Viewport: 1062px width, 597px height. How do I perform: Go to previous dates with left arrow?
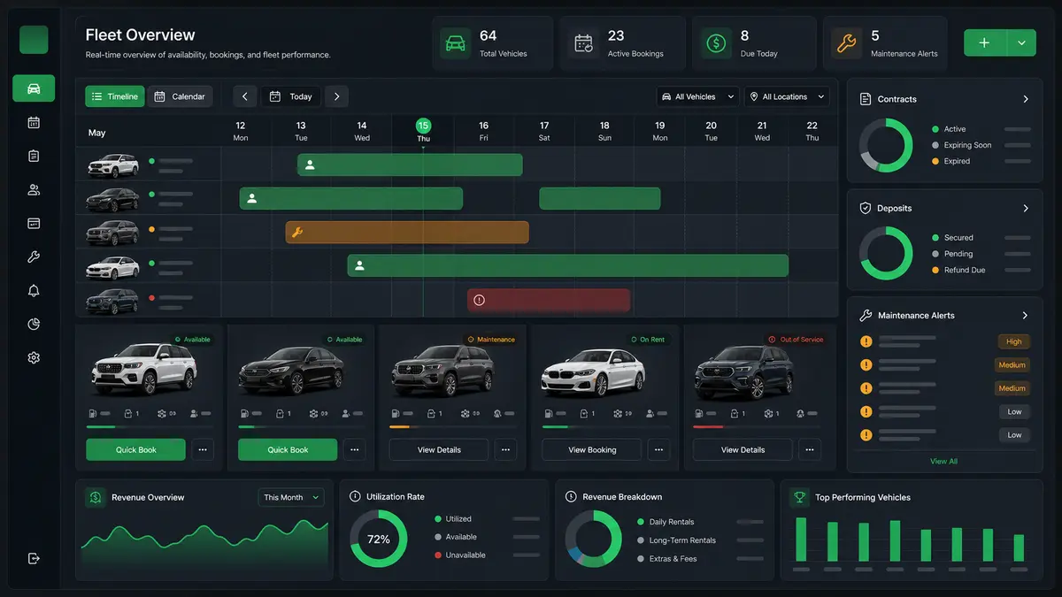coord(244,96)
